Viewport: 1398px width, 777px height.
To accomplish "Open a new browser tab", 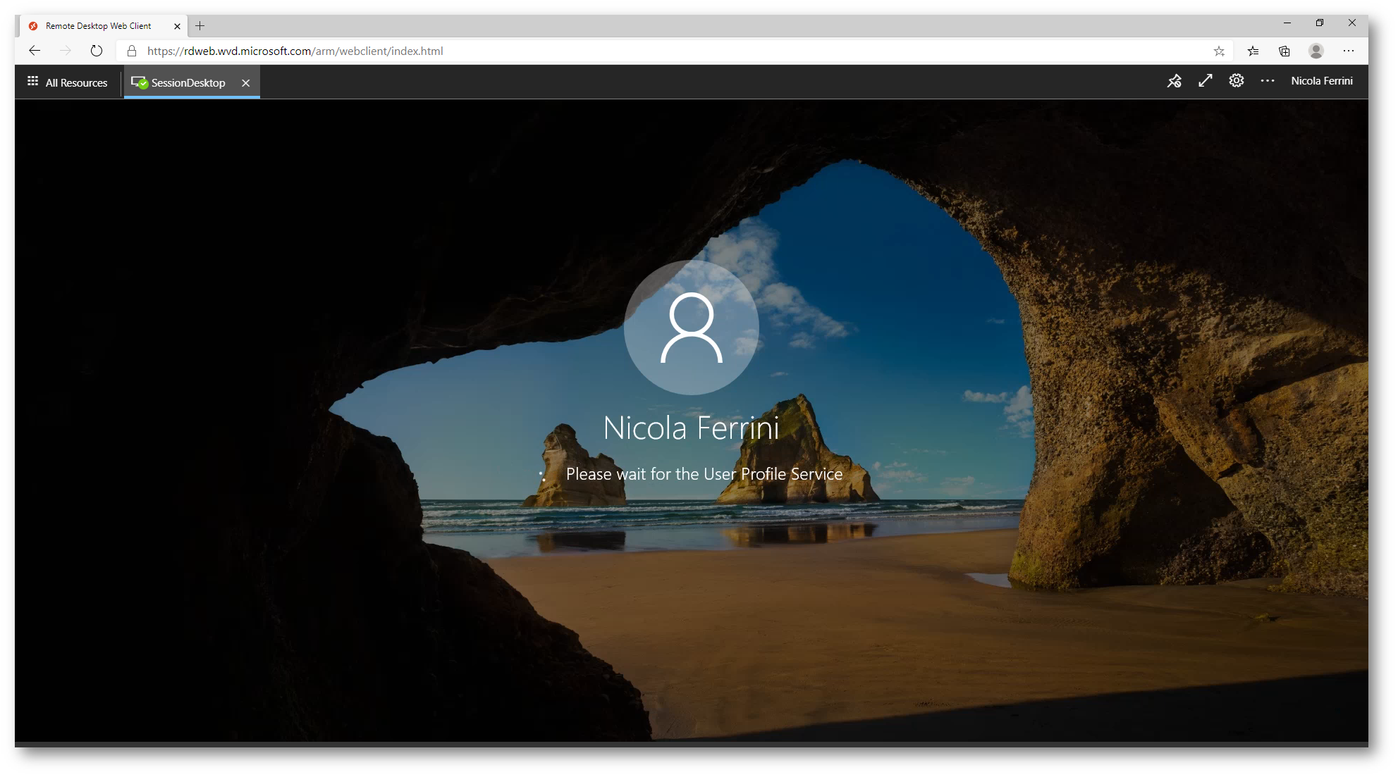I will click(200, 26).
